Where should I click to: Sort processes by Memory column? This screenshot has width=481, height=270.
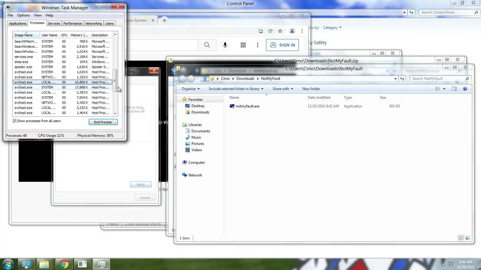[79, 35]
